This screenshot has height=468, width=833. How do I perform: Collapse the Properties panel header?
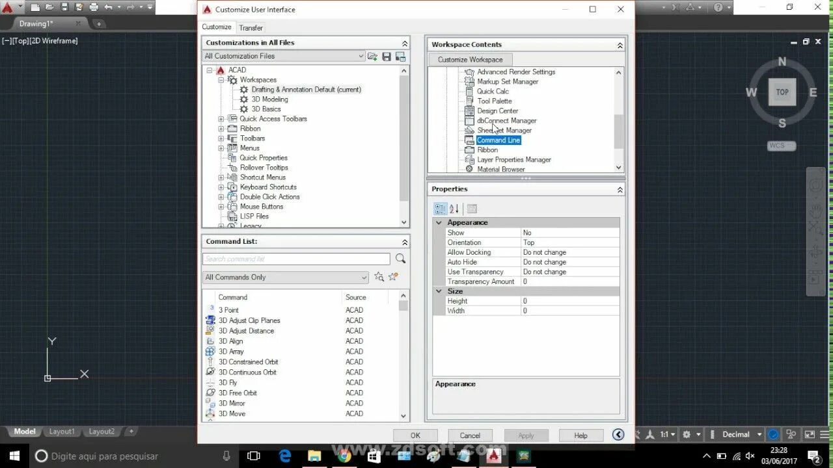click(x=620, y=189)
